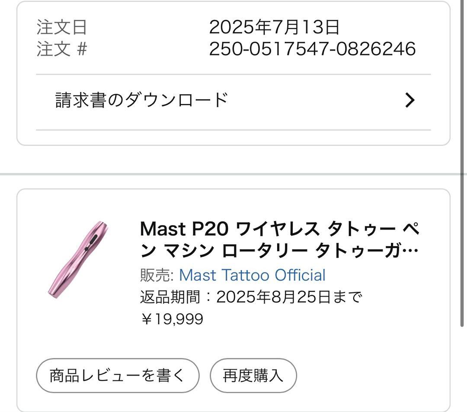Viewport: 467px width, 412px height.
Task: Click the 再度購入 buy again button
Action: point(253,376)
